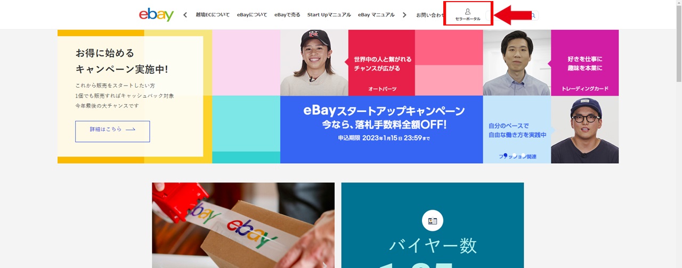
Task: Select last carousel dot indicator
Action: coord(524,156)
